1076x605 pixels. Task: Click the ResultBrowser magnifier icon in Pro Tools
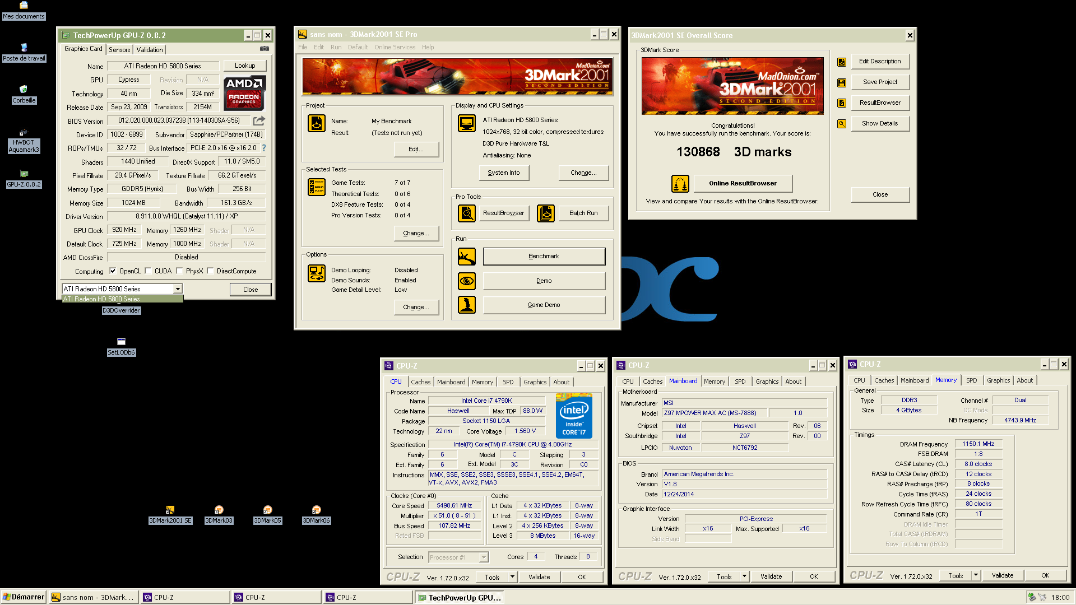pos(467,213)
